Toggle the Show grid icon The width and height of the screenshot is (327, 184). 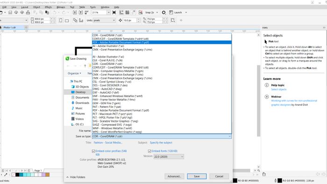click(x=127, y=13)
